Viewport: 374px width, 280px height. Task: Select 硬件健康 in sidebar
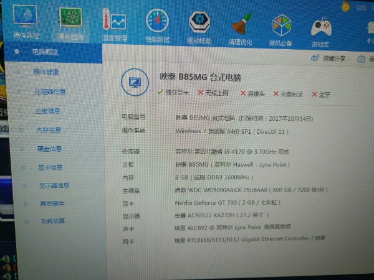click(46, 72)
